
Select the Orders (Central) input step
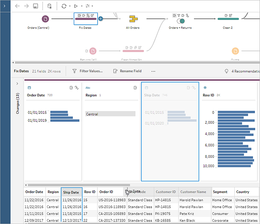45,19
